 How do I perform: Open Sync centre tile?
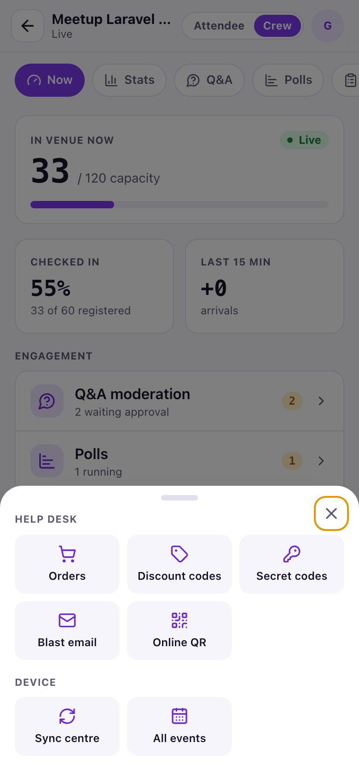click(67, 726)
